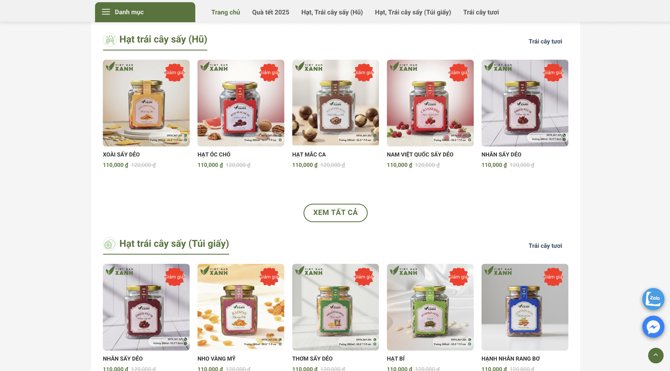
Task: Click the scroll-to-top arrow button
Action: click(x=656, y=355)
